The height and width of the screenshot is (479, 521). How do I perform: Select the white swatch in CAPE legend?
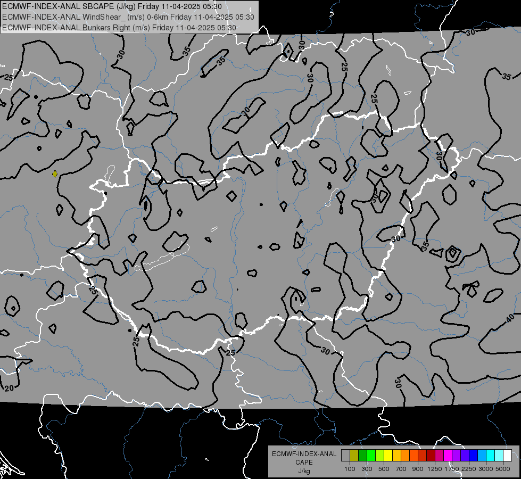tap(507, 455)
